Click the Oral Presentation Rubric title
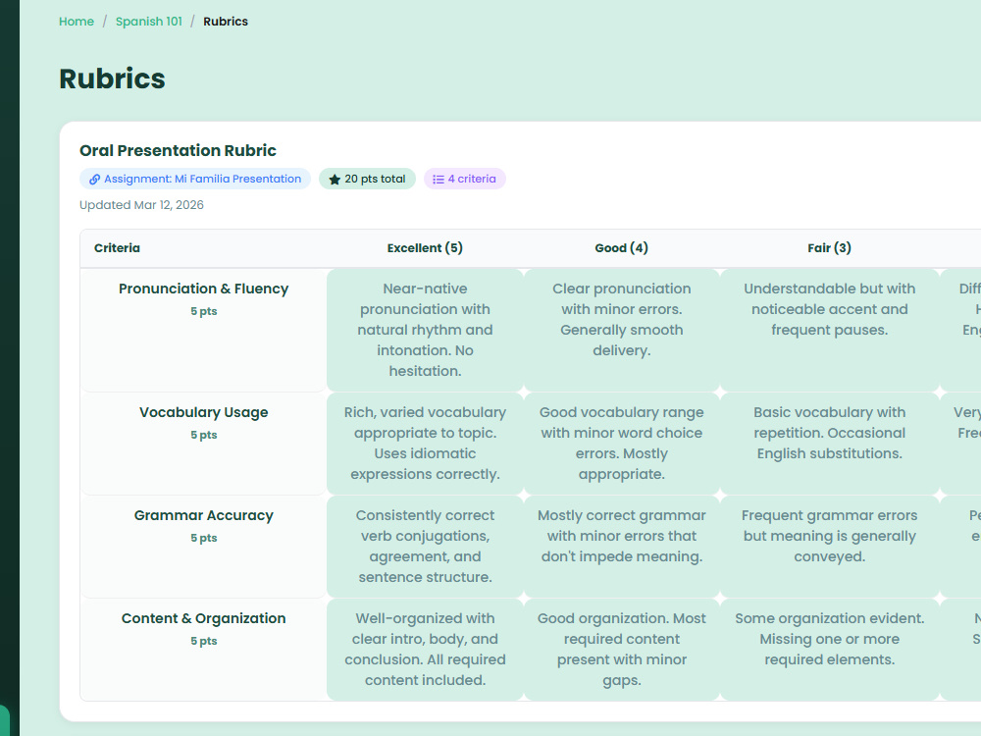Image resolution: width=981 pixels, height=736 pixels. pos(178,150)
